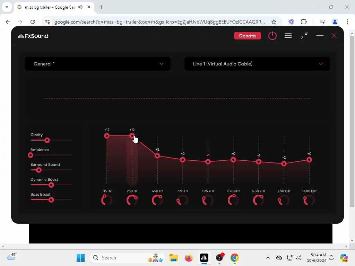Open Chrome profile avatar
Image resolution: width=355 pixels, height=266 pixels.
pyautogui.click(x=335, y=22)
